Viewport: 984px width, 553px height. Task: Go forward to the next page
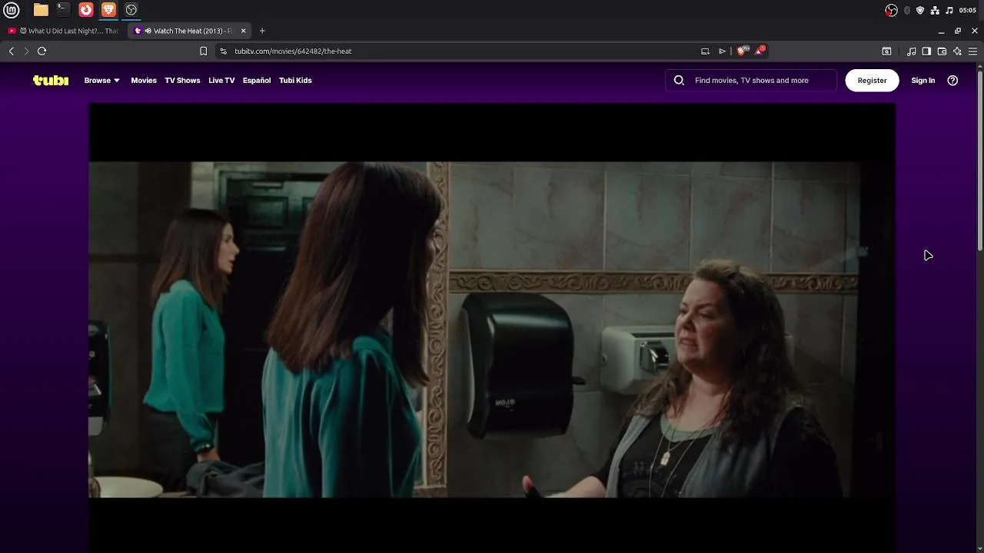[26, 51]
